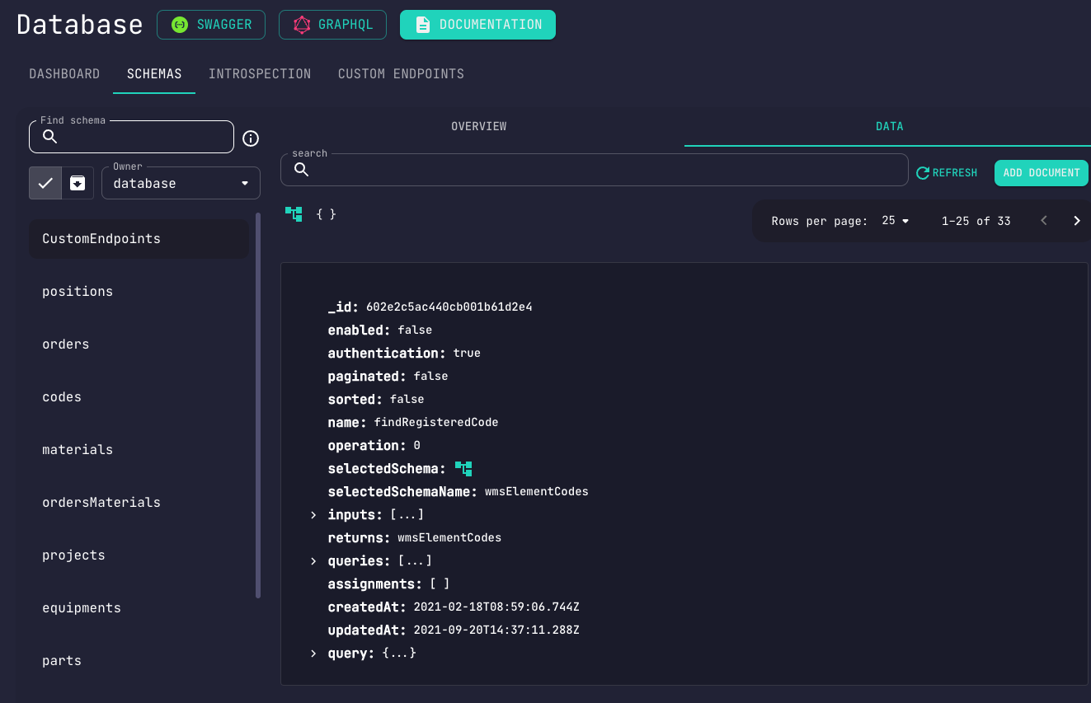Image resolution: width=1091 pixels, height=703 pixels.
Task: Click the returns value wmsElementCodes
Action: point(449,538)
